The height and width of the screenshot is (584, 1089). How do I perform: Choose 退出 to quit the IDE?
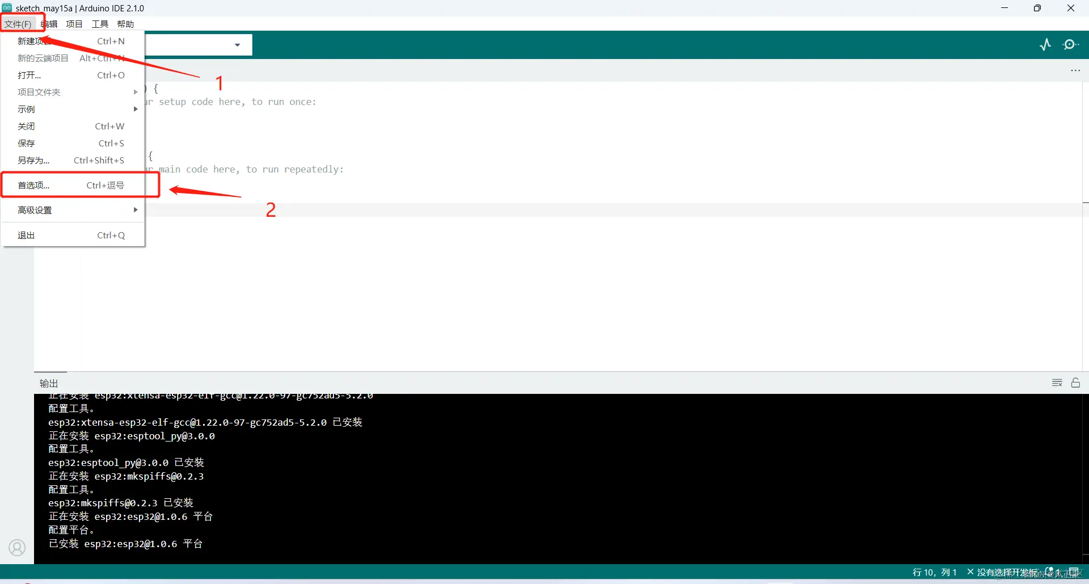pyautogui.click(x=73, y=235)
